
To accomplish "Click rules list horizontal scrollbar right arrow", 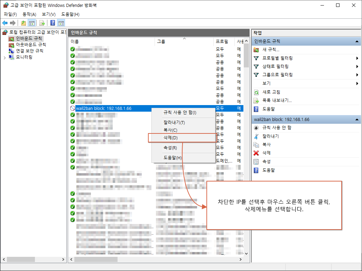I will tap(241, 260).
